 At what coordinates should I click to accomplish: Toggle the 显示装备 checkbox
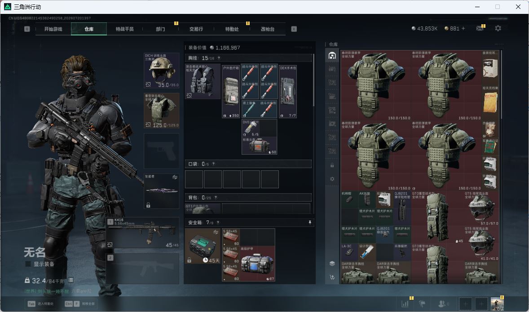[x=28, y=264]
